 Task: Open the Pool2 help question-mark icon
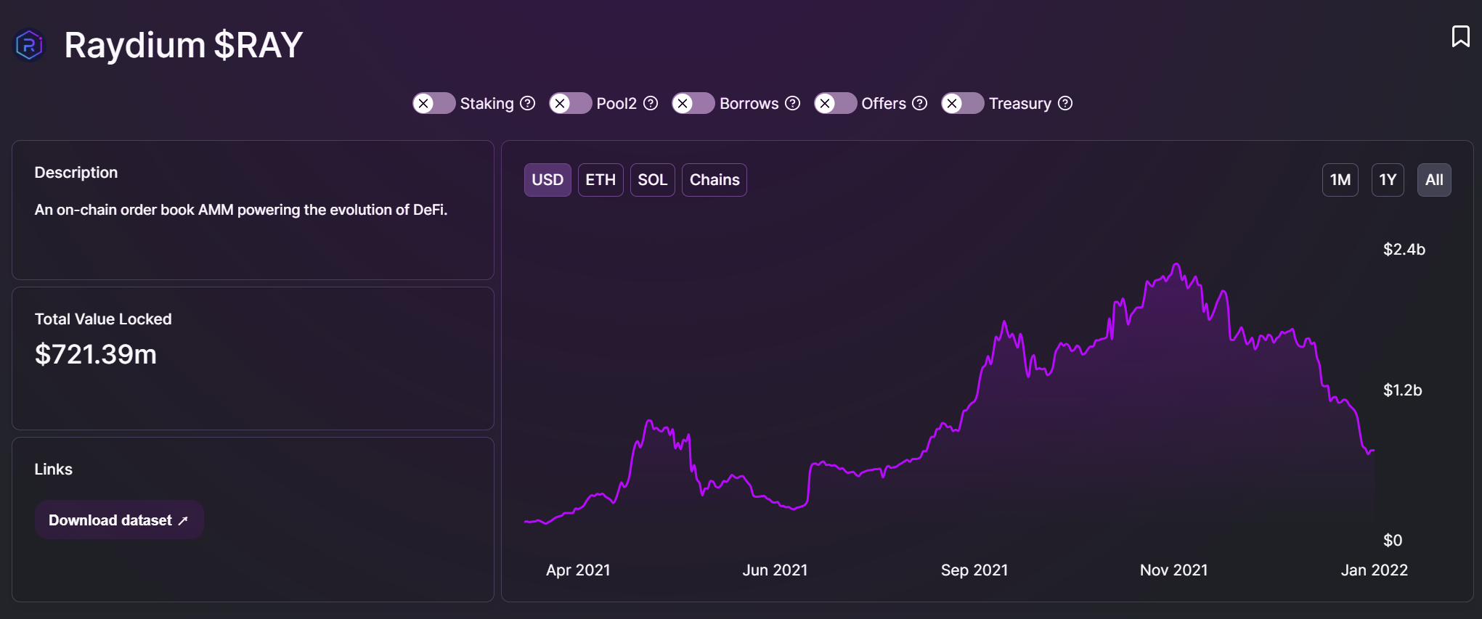coord(651,103)
